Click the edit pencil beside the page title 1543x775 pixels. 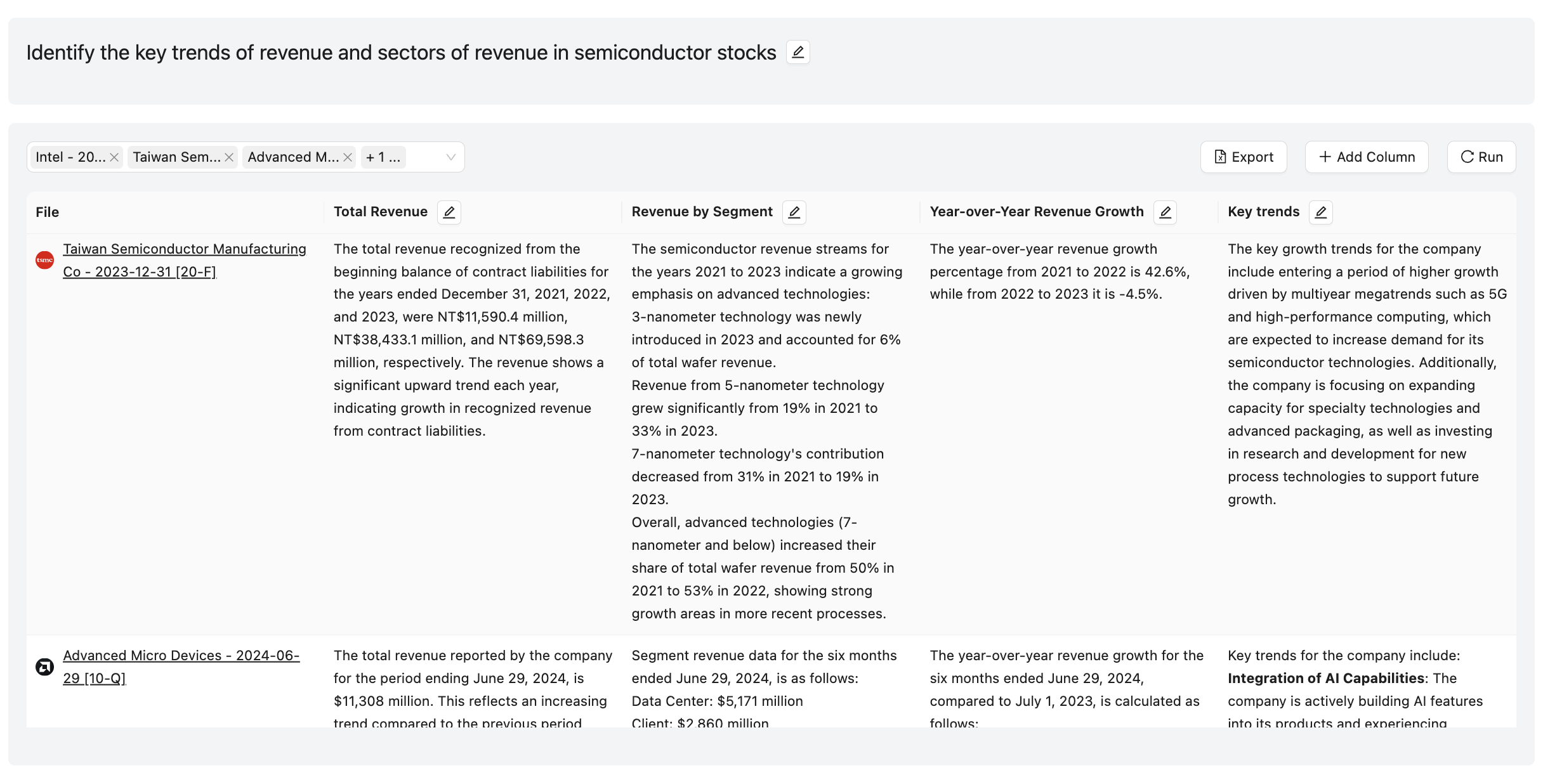pos(798,52)
